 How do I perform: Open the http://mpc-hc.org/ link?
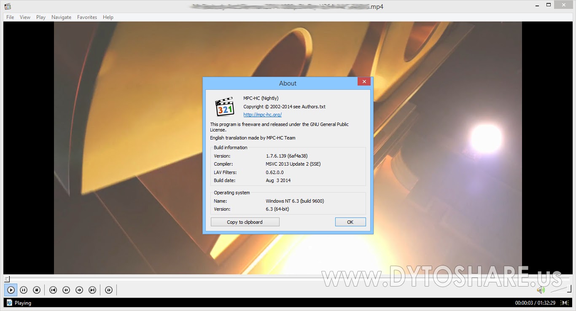(x=262, y=115)
